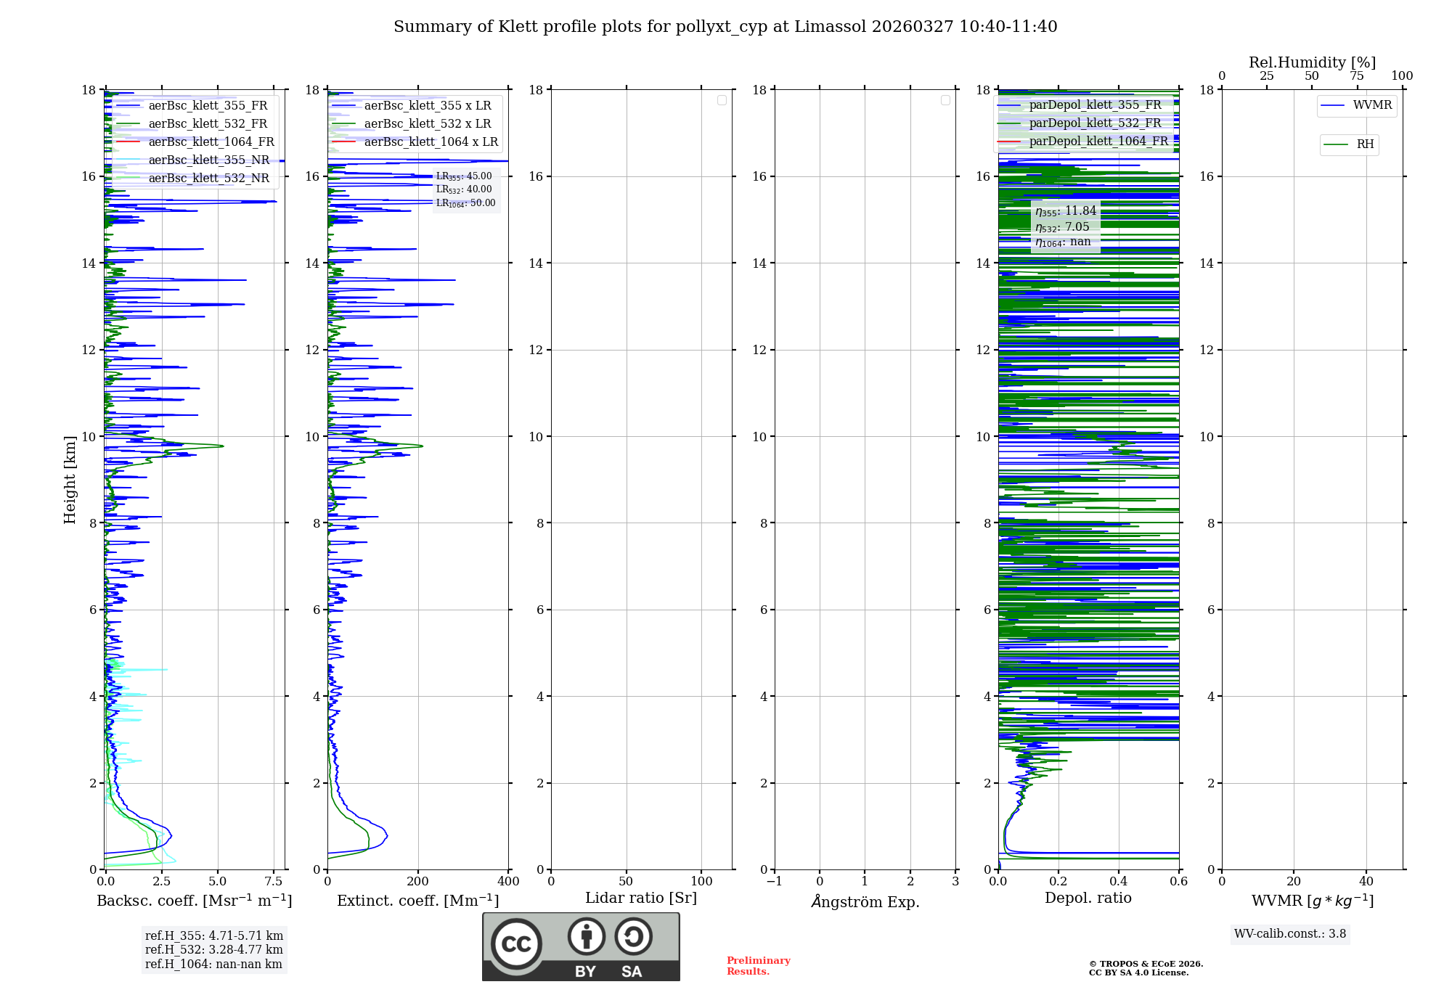Click the empty legend box in the Ångström plot
This screenshot has height=987, width=1452.
pyautogui.click(x=945, y=100)
